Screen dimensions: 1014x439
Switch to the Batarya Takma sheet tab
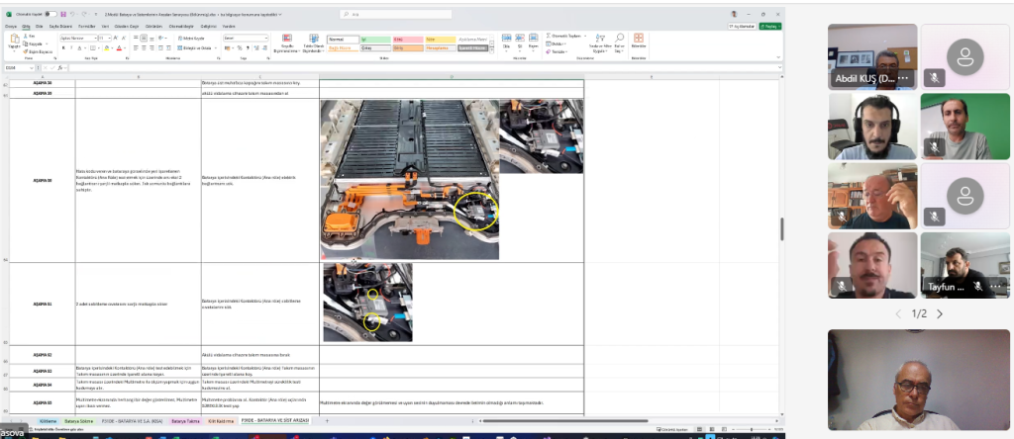click(186, 420)
